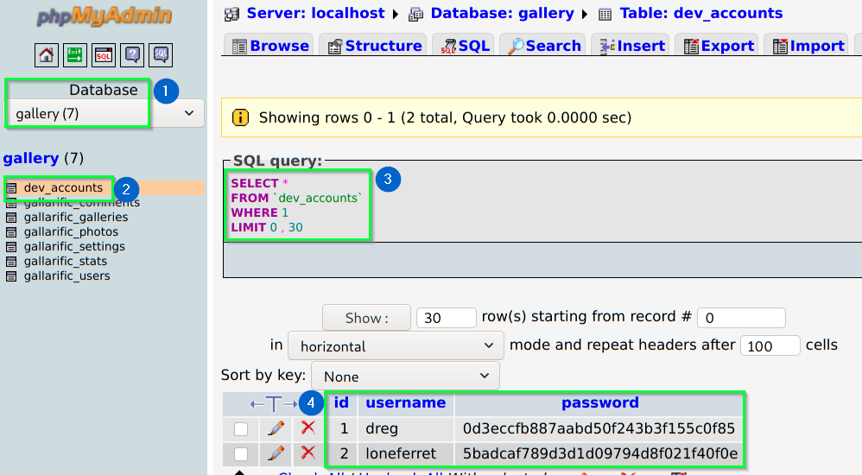Image resolution: width=862 pixels, height=475 pixels.
Task: Click the Showing rows 0 - 1 message
Action: point(446,117)
